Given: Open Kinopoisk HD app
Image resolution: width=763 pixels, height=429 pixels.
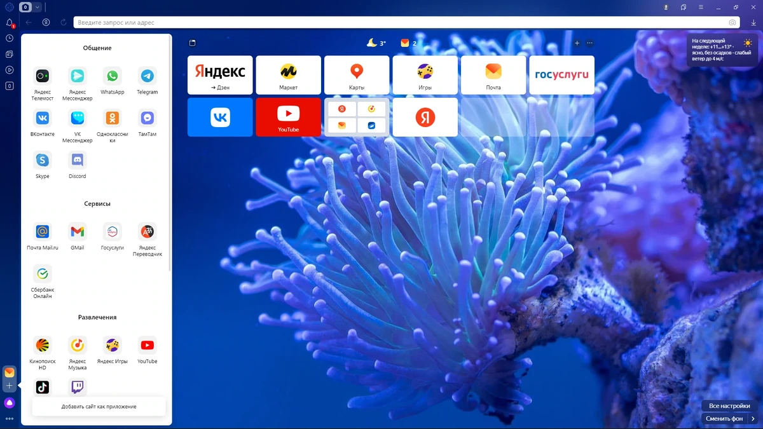Looking at the screenshot, I should coord(43,353).
